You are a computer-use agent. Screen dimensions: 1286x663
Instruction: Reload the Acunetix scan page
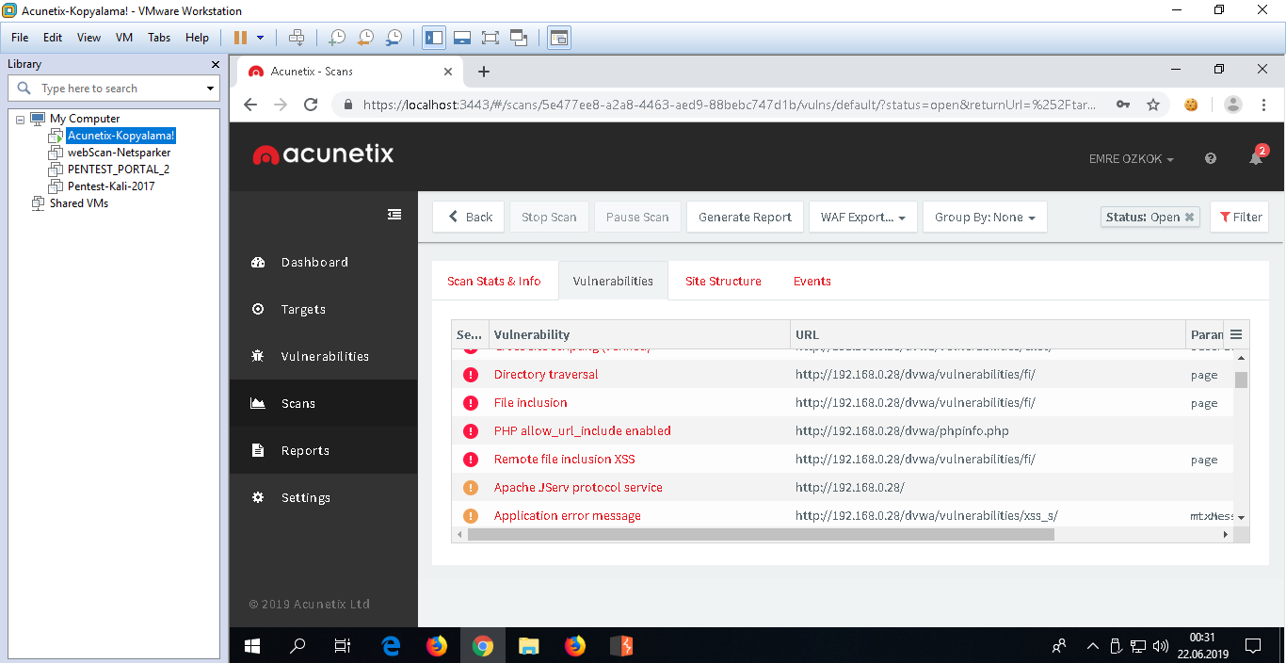point(311,105)
